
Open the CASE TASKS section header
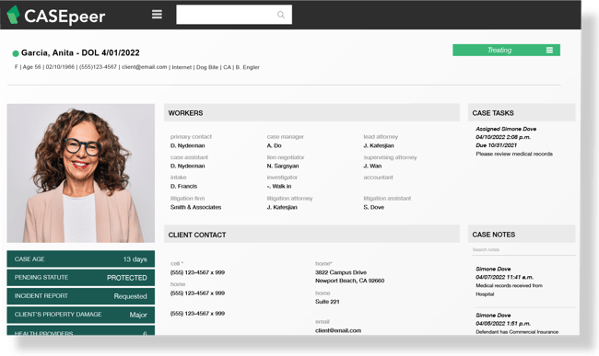pos(522,113)
